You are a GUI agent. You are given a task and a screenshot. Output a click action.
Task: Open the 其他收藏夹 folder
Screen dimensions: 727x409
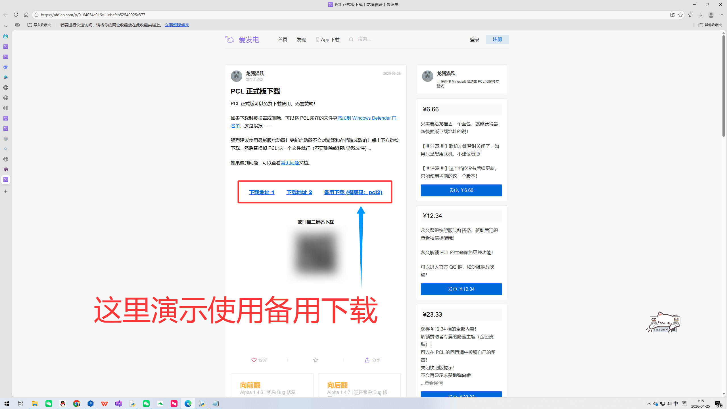point(710,25)
